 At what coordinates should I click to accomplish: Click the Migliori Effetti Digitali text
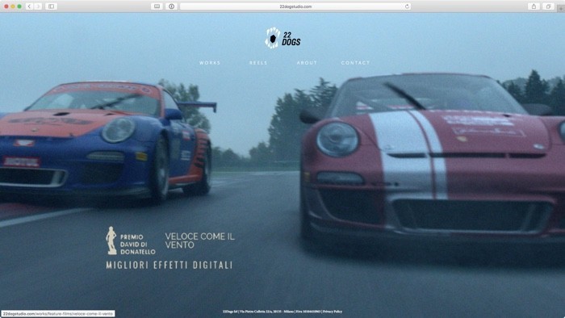(169, 266)
